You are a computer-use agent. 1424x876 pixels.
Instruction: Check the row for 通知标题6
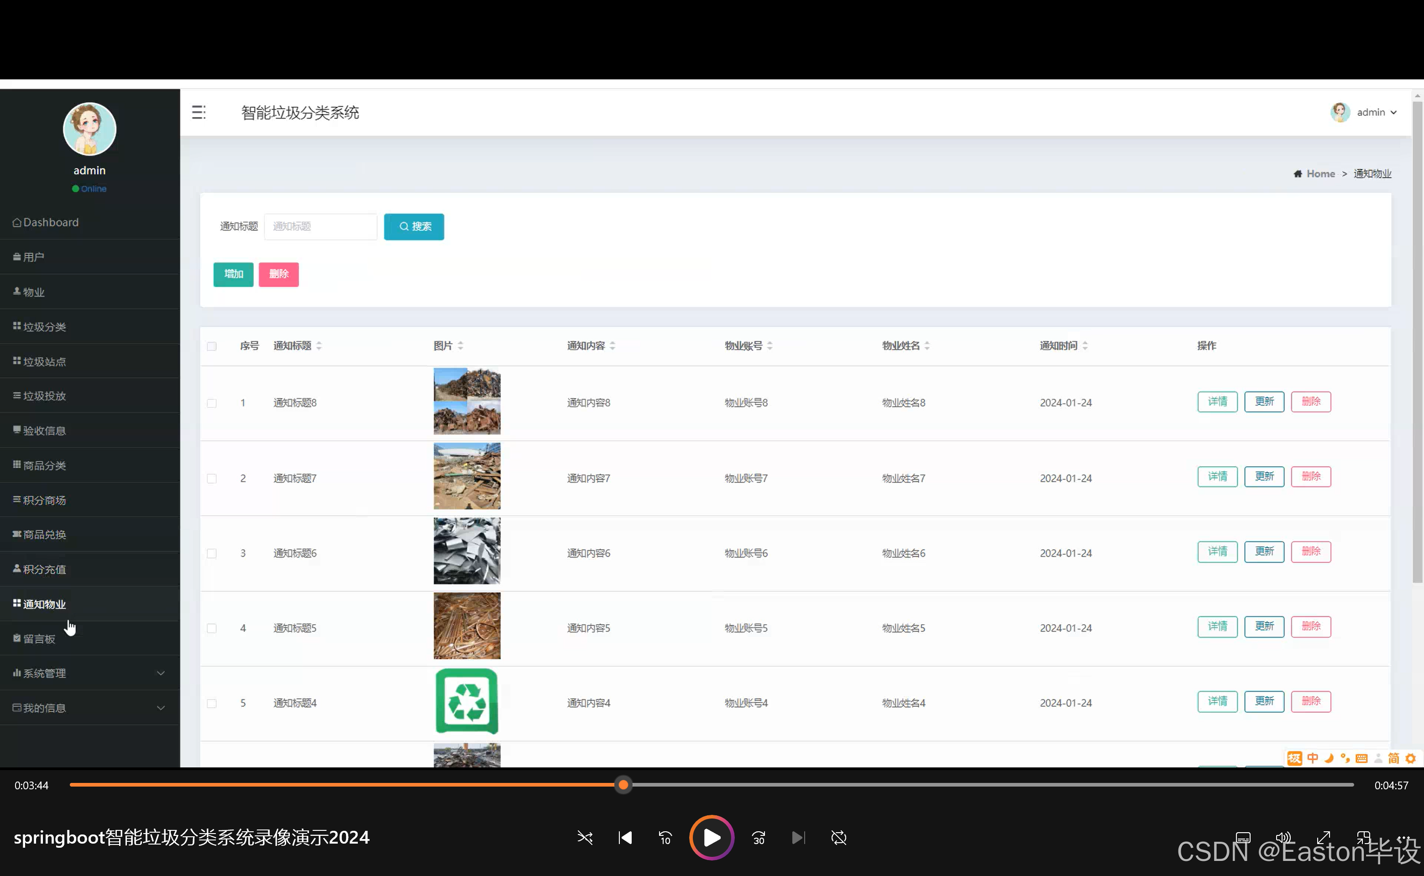(x=211, y=553)
